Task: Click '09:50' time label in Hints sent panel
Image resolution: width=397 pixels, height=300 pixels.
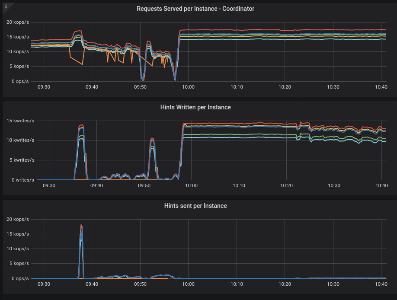Action: pyautogui.click(x=140, y=284)
